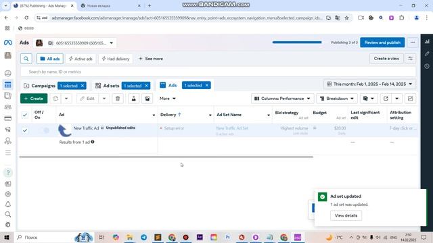Open the all tools hamburger menu
This screenshot has height=243, width=433.
[x=7, y=153]
